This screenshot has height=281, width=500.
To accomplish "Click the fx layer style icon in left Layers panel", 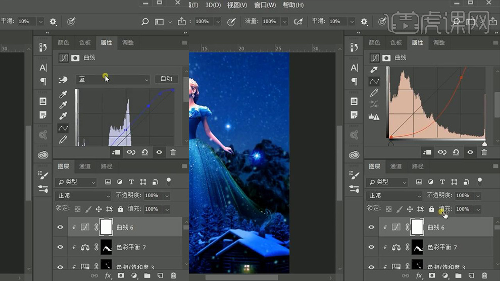I will (x=108, y=276).
